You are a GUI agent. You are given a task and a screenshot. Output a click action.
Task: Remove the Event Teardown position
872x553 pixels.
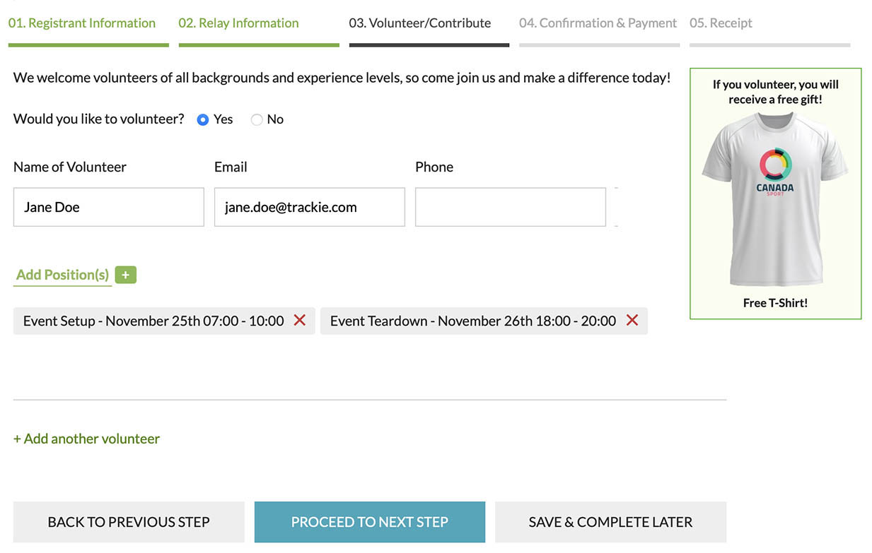click(632, 321)
